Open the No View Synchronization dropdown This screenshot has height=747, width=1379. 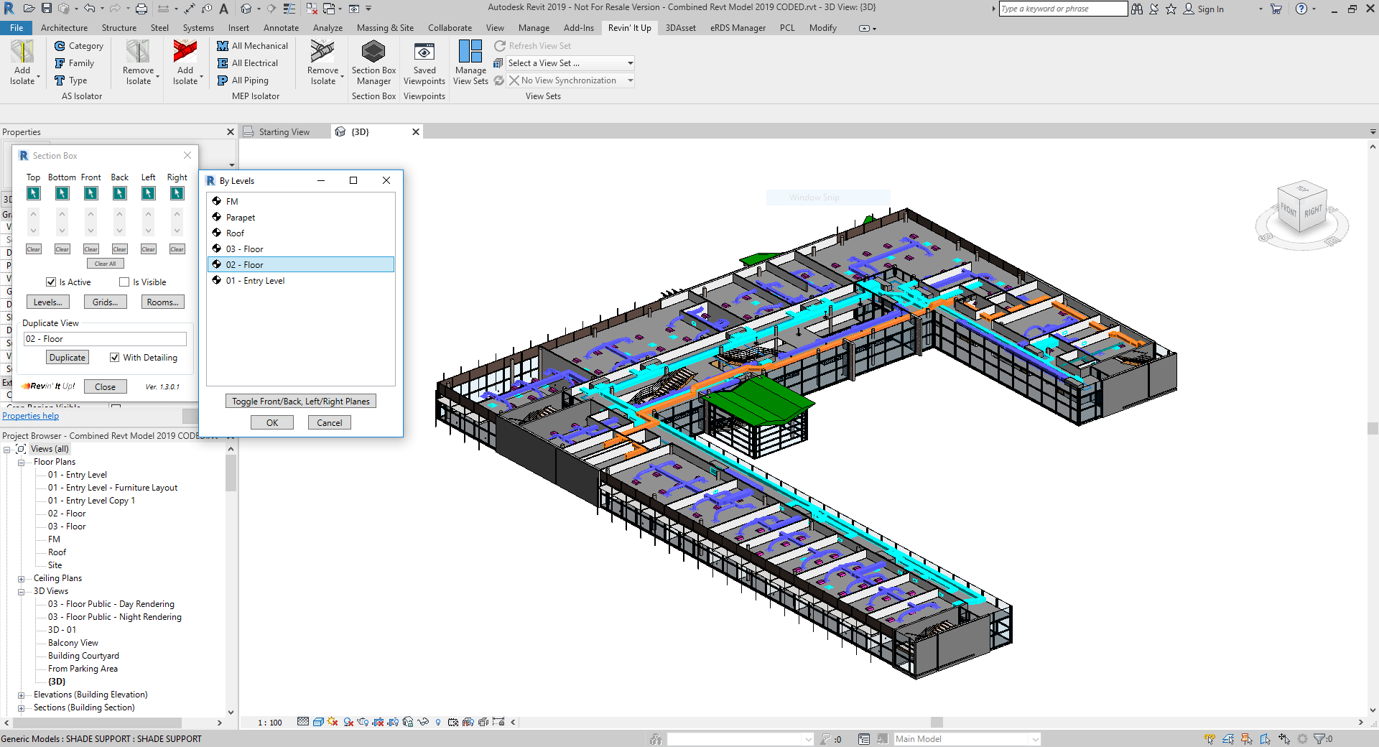(570, 80)
